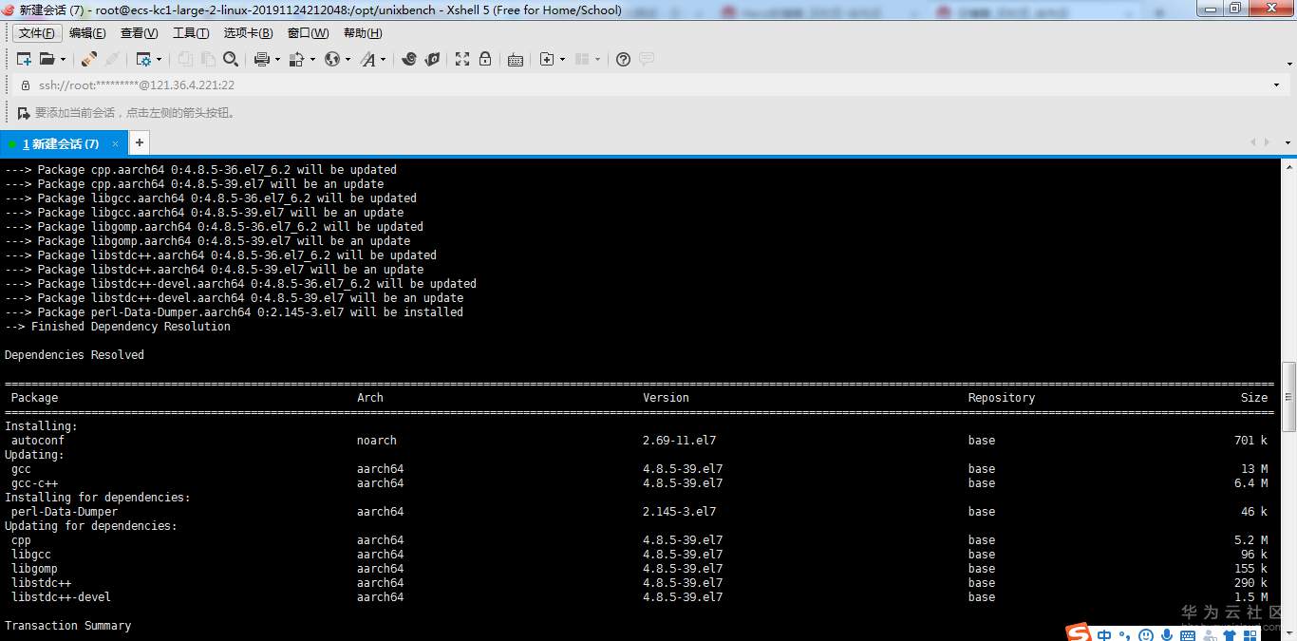Click the tile layout icon
The height and width of the screenshot is (641, 1297).
coord(582,59)
